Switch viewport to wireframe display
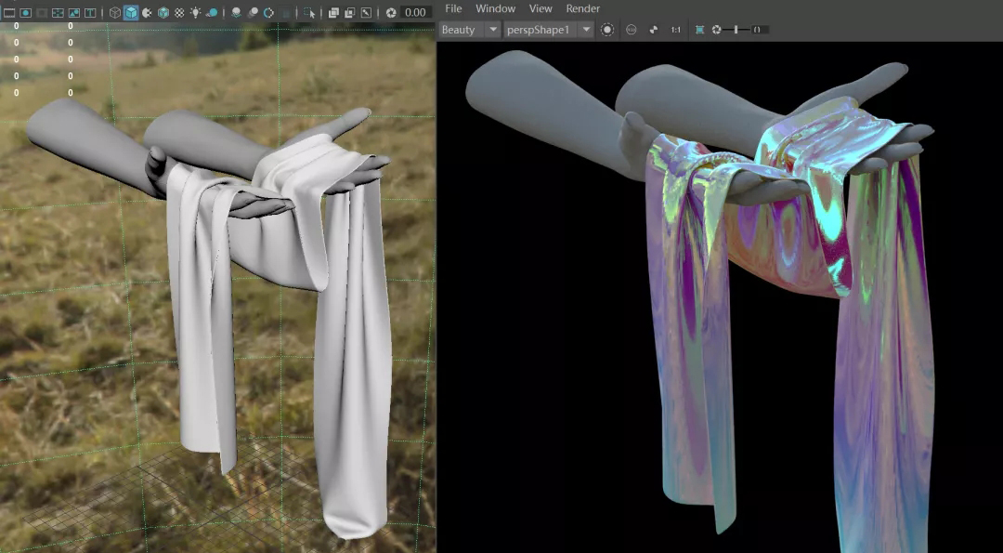 115,12
